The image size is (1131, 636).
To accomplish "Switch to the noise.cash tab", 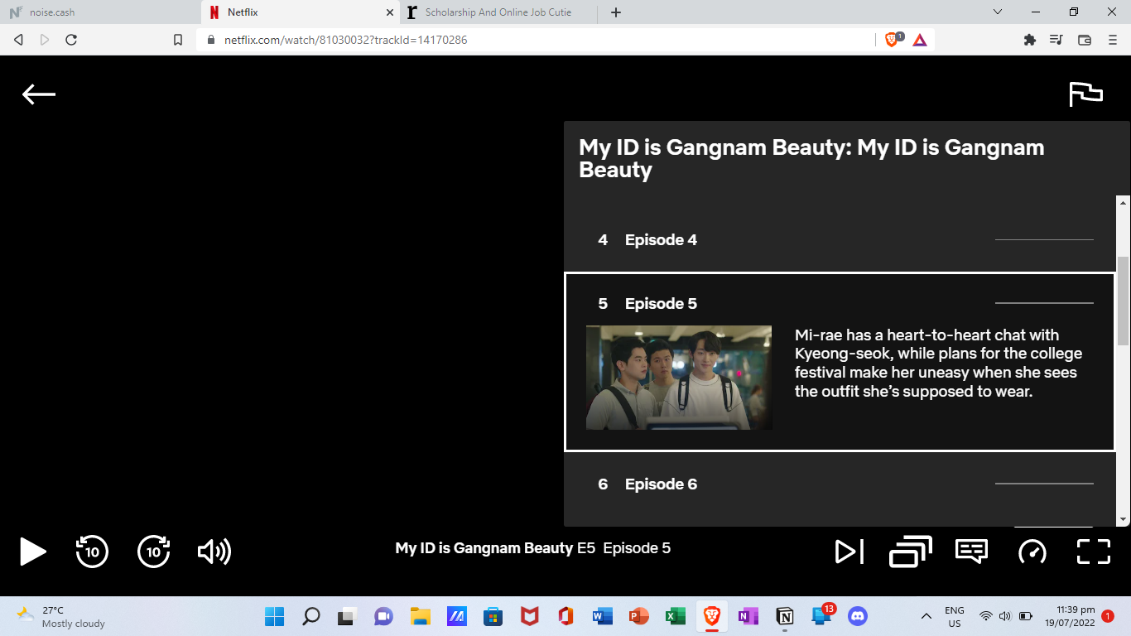I will (x=100, y=12).
